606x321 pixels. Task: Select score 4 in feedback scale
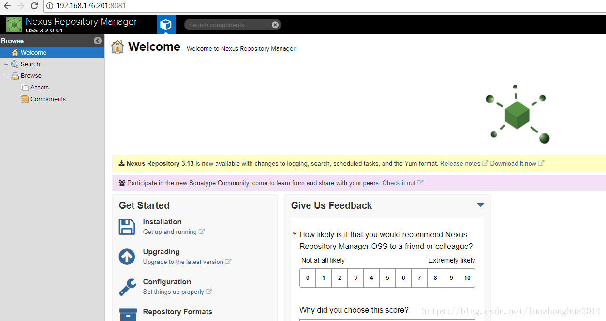click(x=371, y=278)
